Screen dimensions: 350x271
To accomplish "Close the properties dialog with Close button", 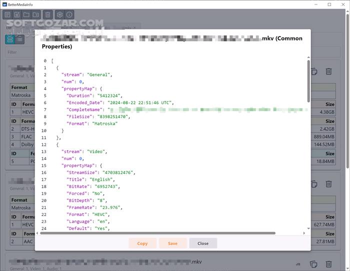I will pyautogui.click(x=202, y=243).
